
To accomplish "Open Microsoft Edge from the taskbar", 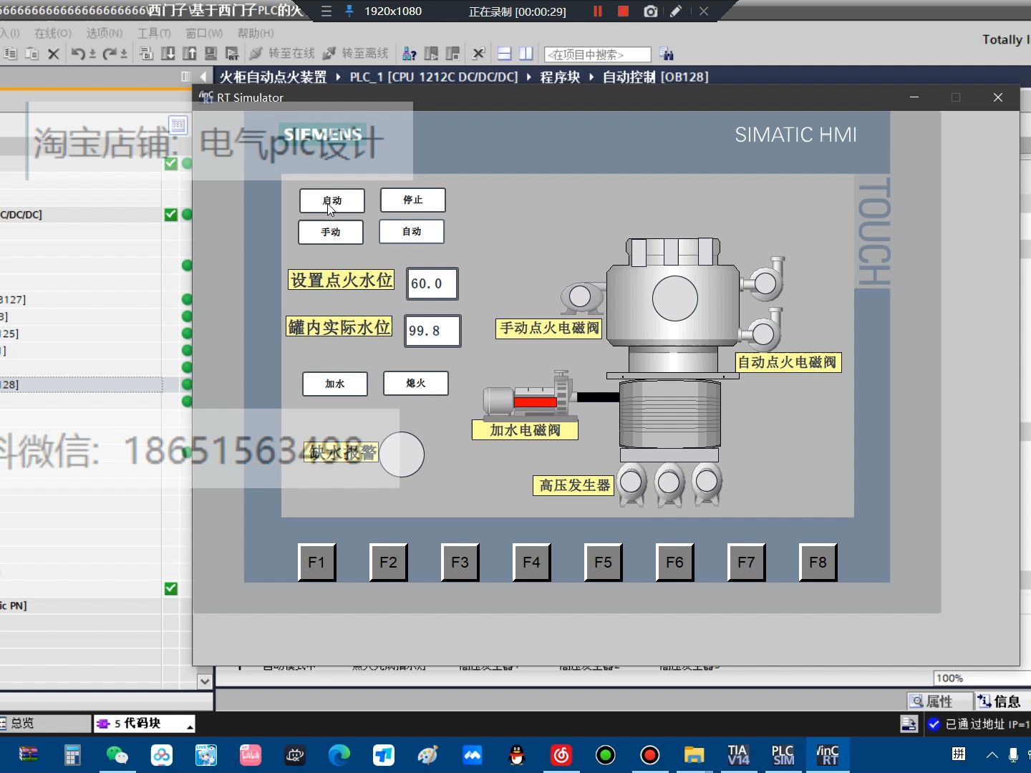I will point(339,755).
